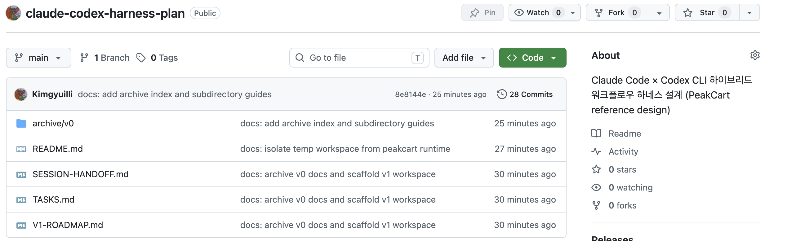Open the archive/v0 folder
805x241 pixels.
point(53,124)
